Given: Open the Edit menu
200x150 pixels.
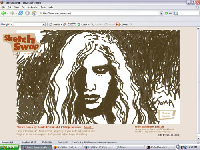Looking at the screenshot, I should 10,8.
